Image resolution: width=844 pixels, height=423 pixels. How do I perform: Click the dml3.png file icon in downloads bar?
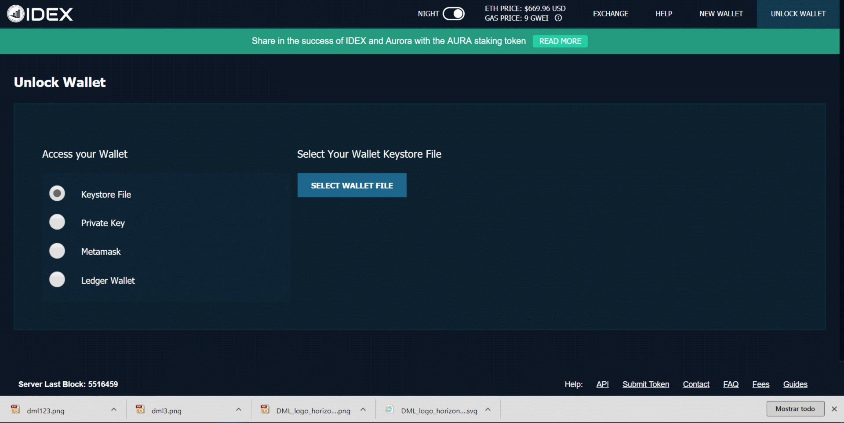point(140,409)
